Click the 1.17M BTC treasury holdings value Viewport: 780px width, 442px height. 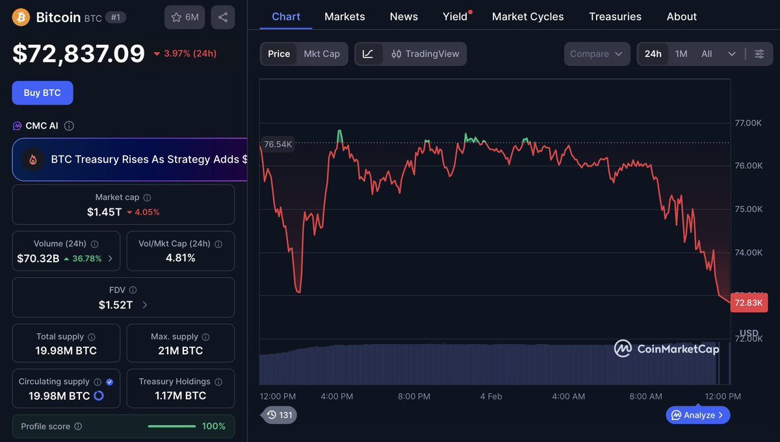(180, 395)
